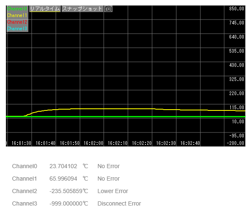250x213 pixels.
Task: Click the 16:01:30 time axis label
Action: 22,143
